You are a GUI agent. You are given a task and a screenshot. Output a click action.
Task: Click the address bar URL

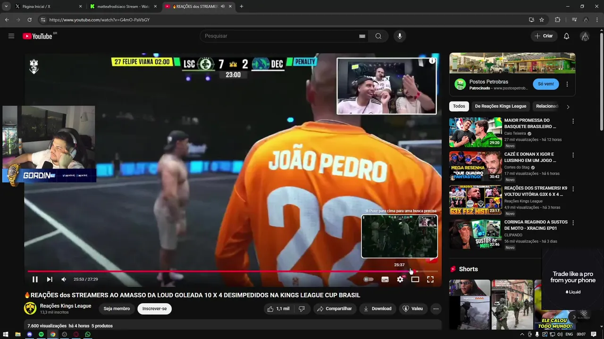click(100, 20)
